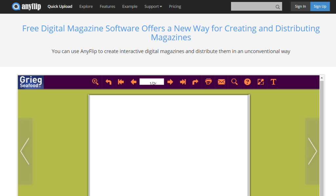Enter fullscreen mode for the flipbook
This screenshot has width=336, height=196.
click(261, 82)
